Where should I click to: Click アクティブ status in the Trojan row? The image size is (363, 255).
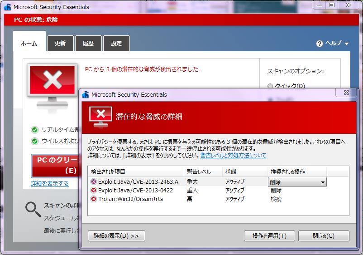point(235,199)
